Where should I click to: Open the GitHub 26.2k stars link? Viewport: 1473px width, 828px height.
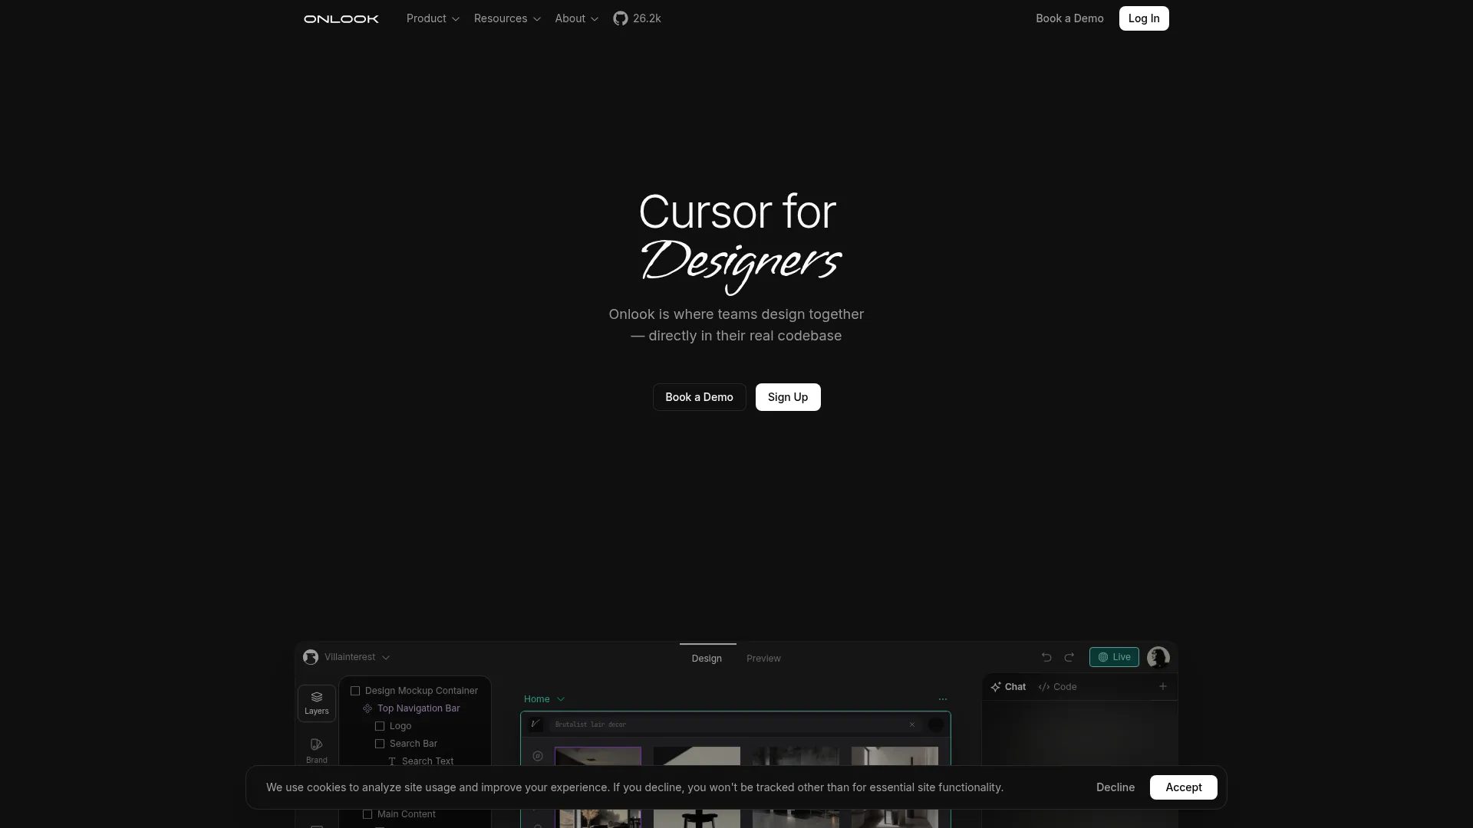(x=637, y=18)
